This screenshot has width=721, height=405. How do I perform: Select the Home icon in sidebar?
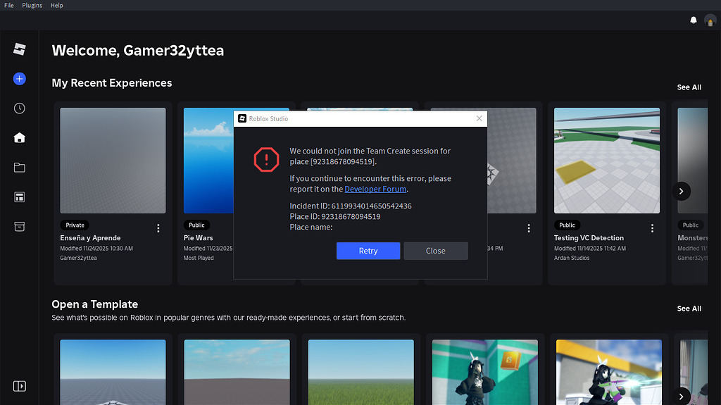19,137
